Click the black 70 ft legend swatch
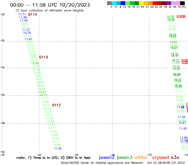This screenshot has width=188, height=165. tap(182, 3)
